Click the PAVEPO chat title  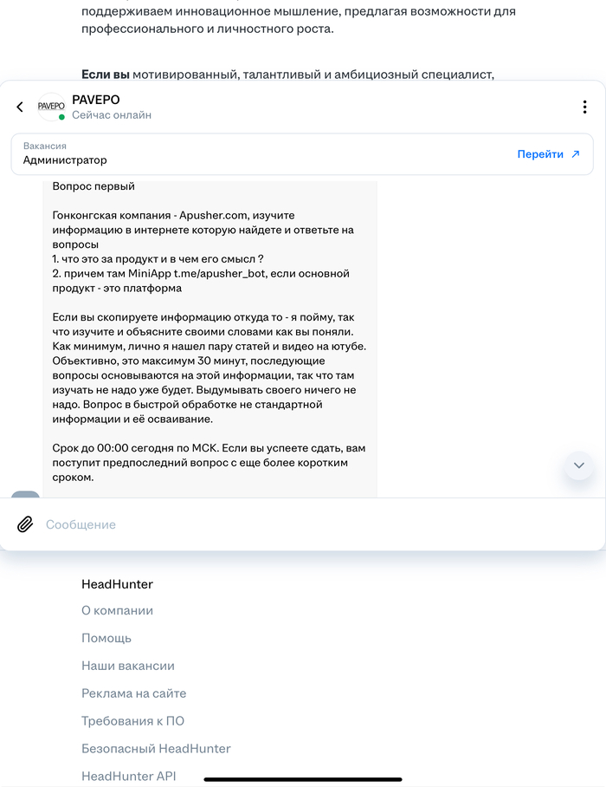(x=96, y=100)
